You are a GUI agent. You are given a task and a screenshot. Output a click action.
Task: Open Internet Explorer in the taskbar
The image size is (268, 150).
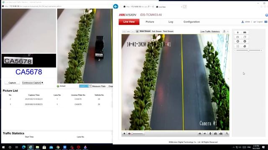coord(31,147)
